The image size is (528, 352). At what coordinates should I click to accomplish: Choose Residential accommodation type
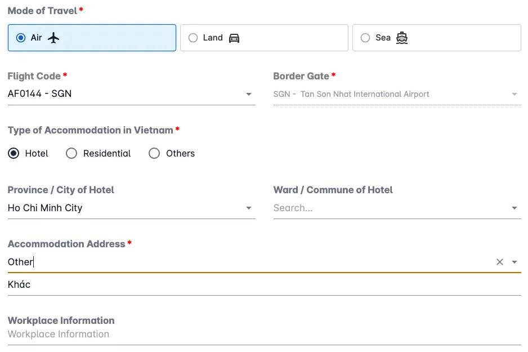click(x=71, y=153)
